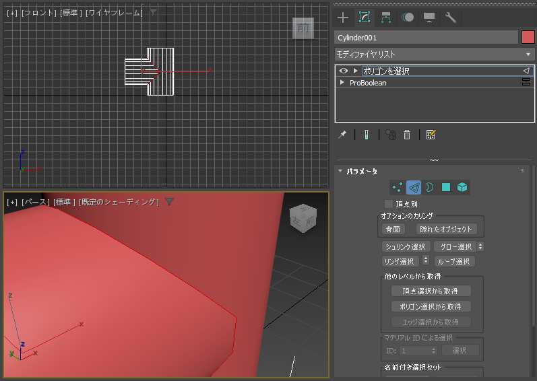Click the command panel vertical scrollbar
Viewport: 537px width, 381px height.
click(x=534, y=246)
